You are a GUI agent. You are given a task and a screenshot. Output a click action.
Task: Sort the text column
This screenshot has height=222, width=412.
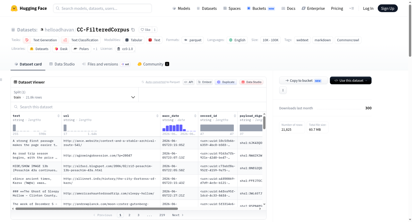coord(58,116)
